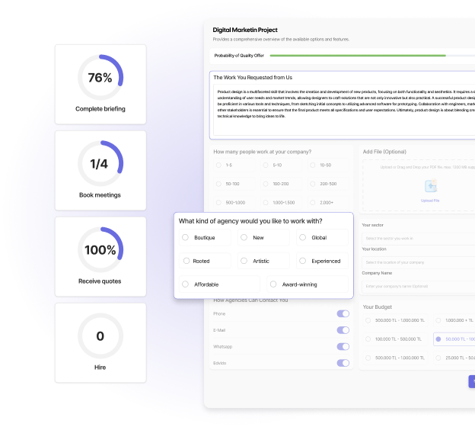
Task: Switch off the Edvido contact toggle
Action: [x=343, y=363]
